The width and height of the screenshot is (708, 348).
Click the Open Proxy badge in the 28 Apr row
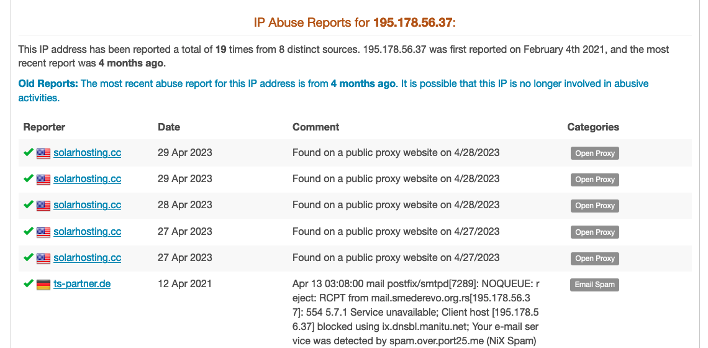coord(595,206)
